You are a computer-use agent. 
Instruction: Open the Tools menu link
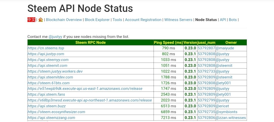point(117,20)
